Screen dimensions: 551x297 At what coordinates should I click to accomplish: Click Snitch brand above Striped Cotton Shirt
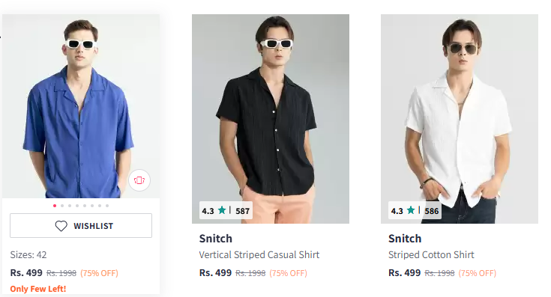coord(405,239)
